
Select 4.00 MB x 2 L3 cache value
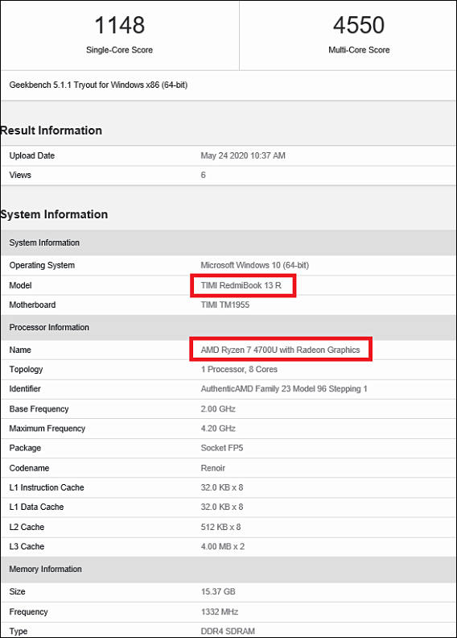[x=223, y=547]
